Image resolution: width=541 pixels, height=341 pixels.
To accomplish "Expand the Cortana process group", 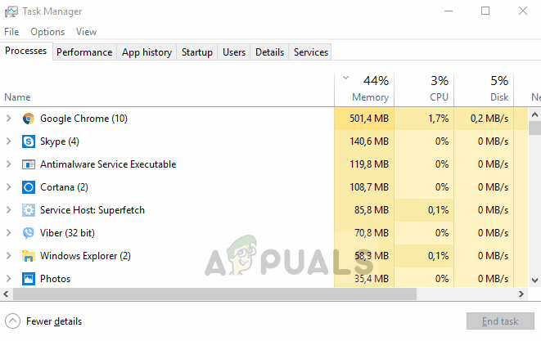I will (8, 187).
